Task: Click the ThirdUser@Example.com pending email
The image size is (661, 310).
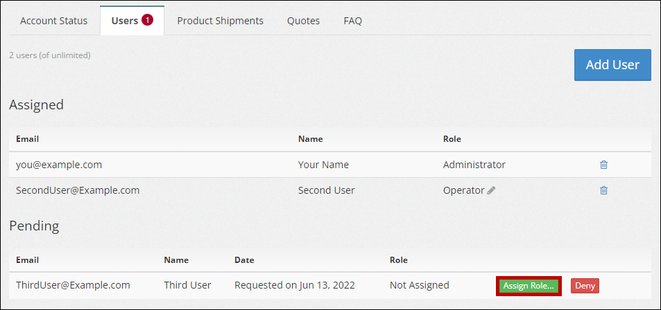Action: 73,285
